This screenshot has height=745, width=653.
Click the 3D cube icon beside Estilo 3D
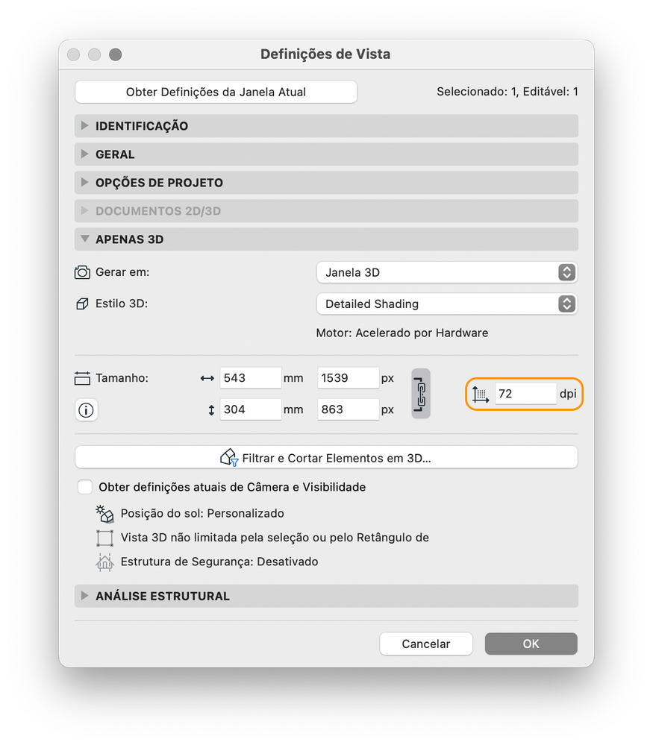(x=82, y=304)
